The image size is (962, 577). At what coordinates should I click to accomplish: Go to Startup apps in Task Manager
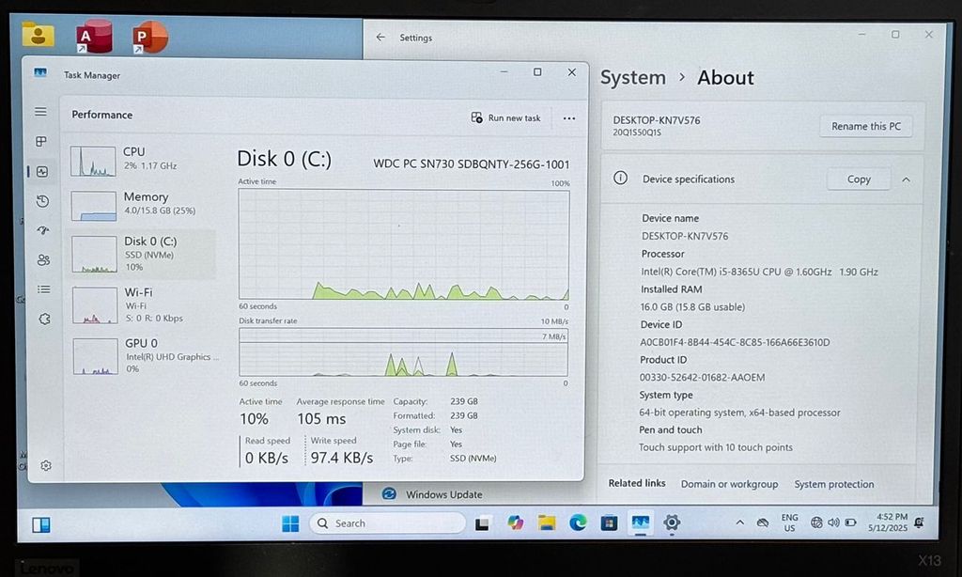42,230
